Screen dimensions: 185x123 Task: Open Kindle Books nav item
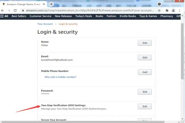click(x=128, y=16)
